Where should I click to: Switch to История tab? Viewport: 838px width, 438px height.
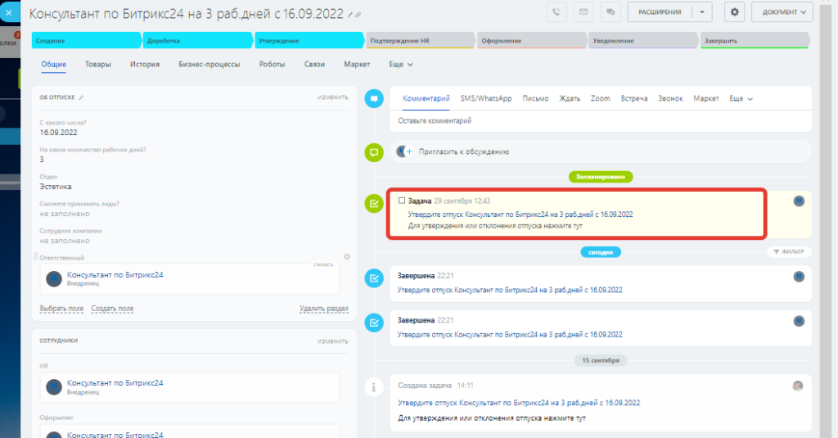click(x=145, y=64)
